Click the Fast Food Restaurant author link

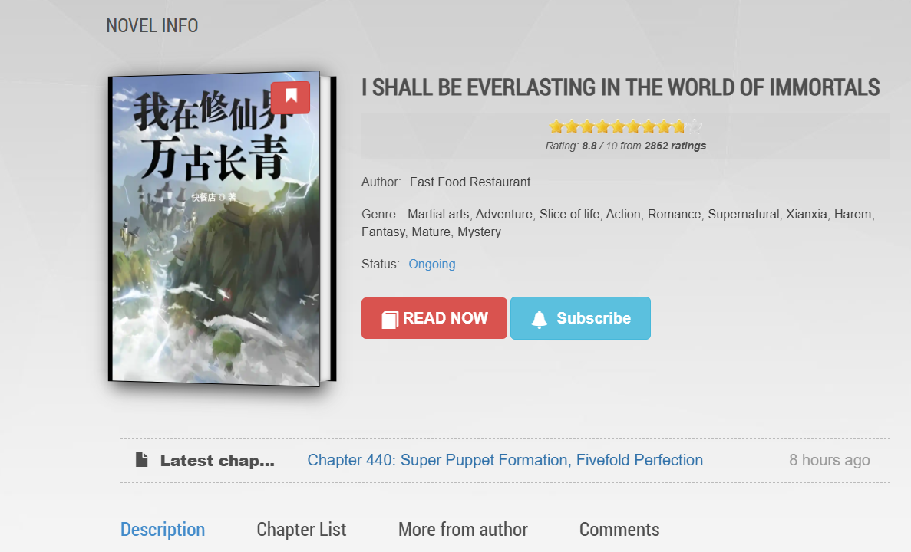point(470,182)
